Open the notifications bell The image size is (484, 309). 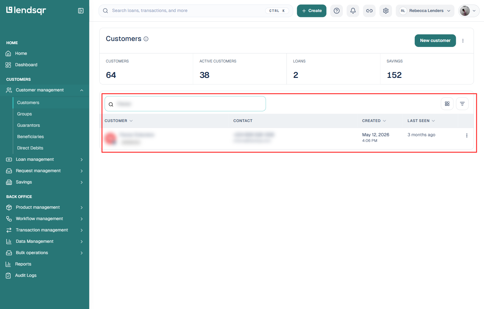pos(353,11)
